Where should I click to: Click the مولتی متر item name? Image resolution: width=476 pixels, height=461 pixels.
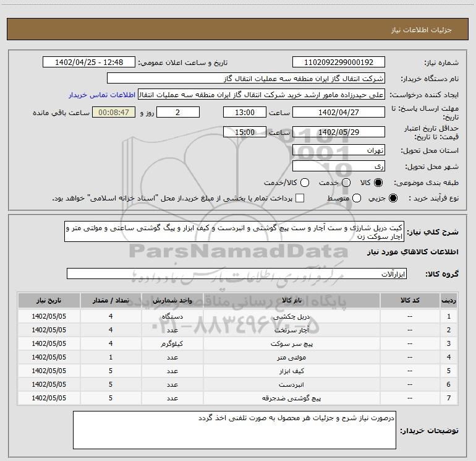click(291, 358)
